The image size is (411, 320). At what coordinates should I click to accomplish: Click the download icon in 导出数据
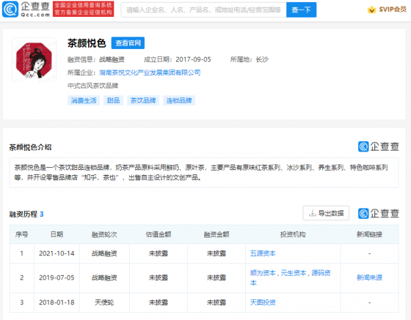coord(312,213)
